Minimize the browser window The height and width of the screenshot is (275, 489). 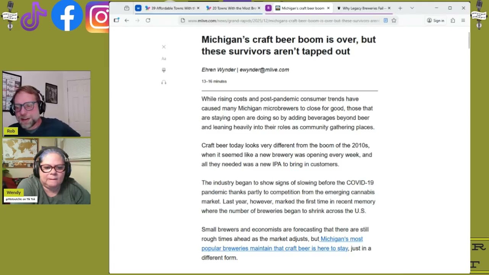click(x=436, y=8)
